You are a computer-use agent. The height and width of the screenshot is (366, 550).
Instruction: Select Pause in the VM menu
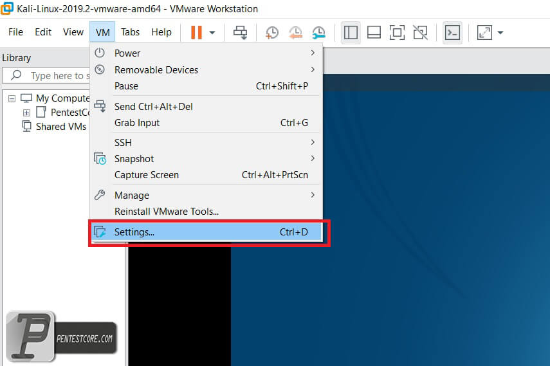[206, 86]
